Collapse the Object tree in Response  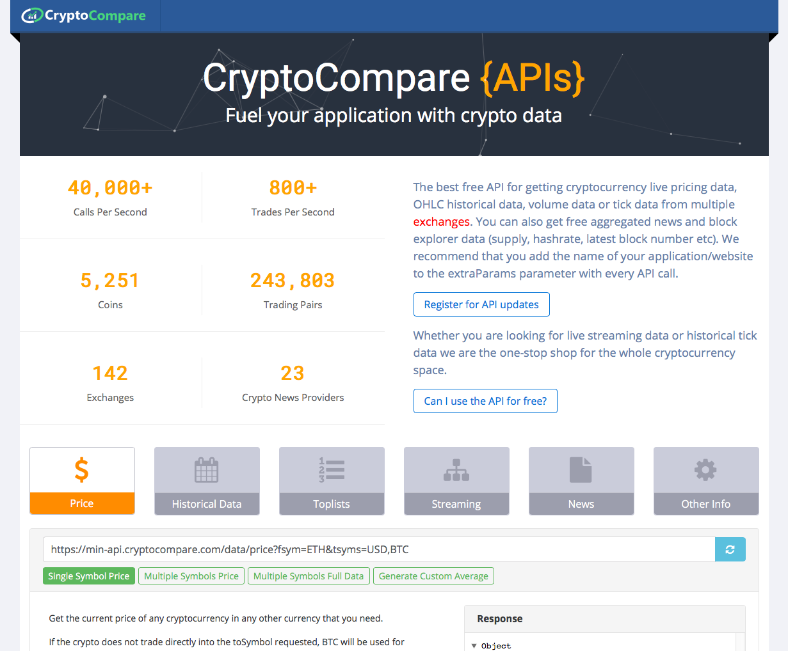tap(474, 646)
